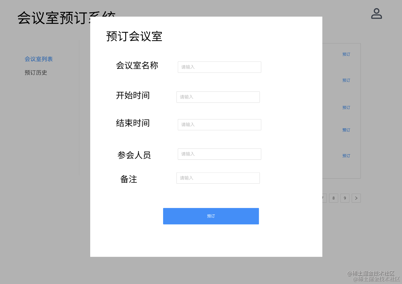Click the 会议室名称 field label
This screenshot has width=402, height=284.
pyautogui.click(x=137, y=65)
